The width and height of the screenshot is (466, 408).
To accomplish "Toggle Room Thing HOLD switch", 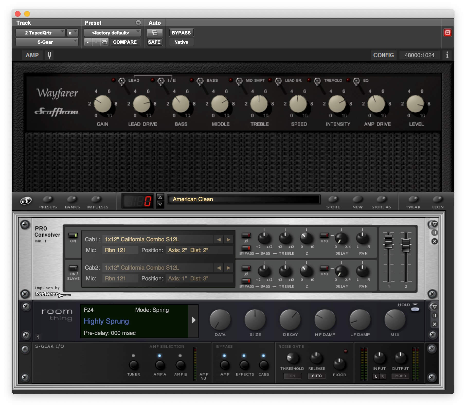I will coord(415,309).
